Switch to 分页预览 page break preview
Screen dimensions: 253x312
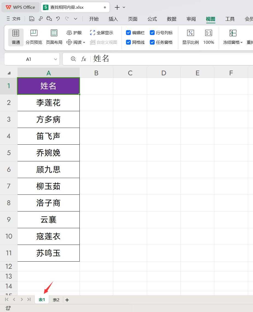[x=34, y=37]
